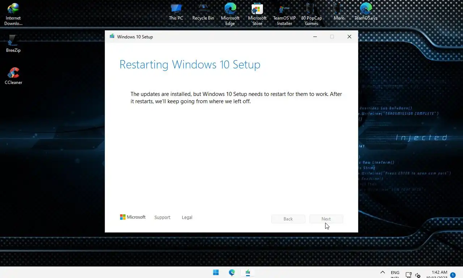This screenshot has height=278, width=463.
Task: Launch CCleaner from the desktop
Action: pos(13,76)
